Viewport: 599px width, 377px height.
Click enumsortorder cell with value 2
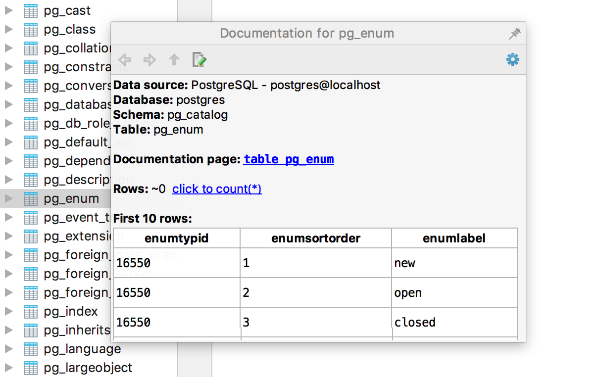(316, 292)
